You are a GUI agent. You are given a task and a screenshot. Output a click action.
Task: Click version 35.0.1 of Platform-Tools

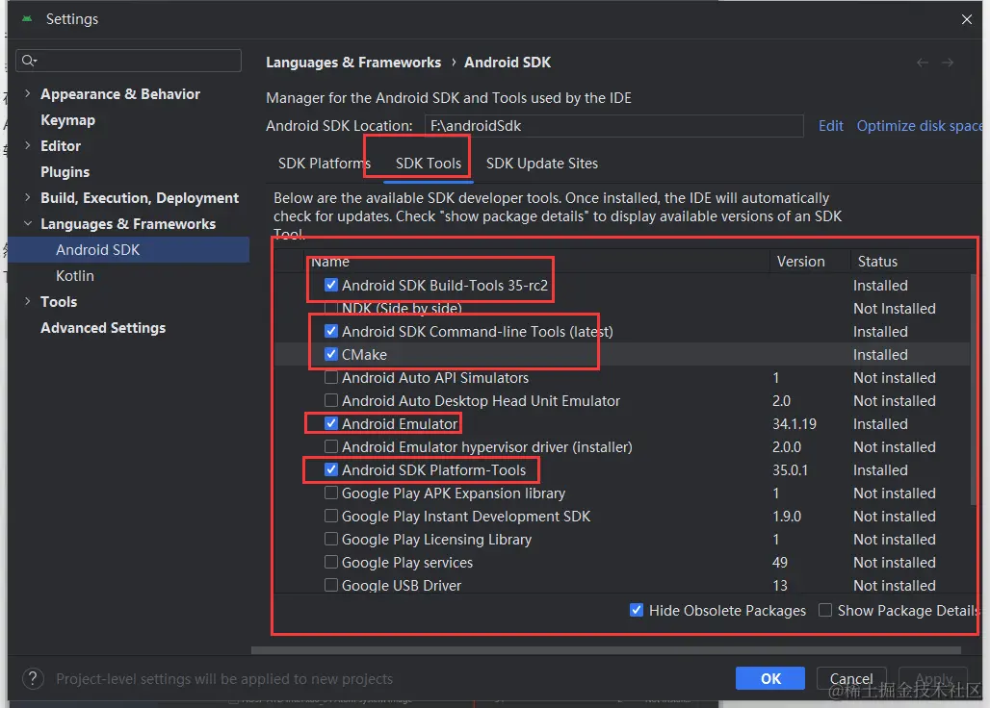pos(790,469)
